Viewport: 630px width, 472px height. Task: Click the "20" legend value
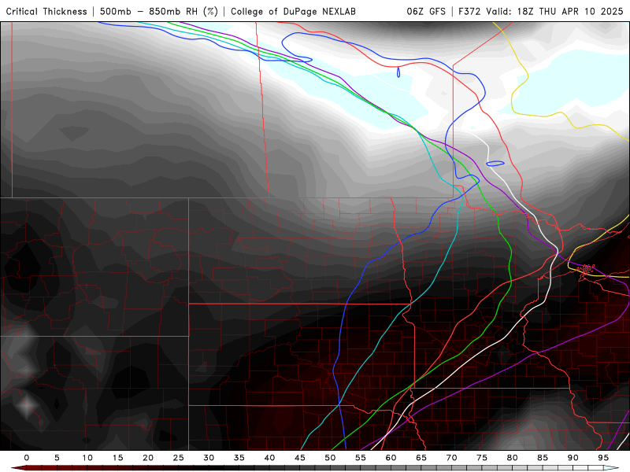[x=148, y=458]
